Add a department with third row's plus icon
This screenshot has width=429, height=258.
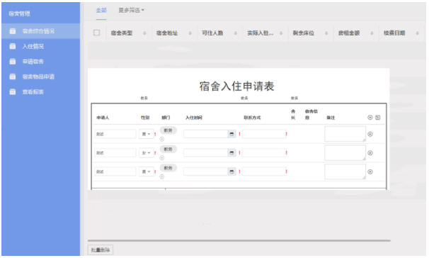(x=162, y=176)
